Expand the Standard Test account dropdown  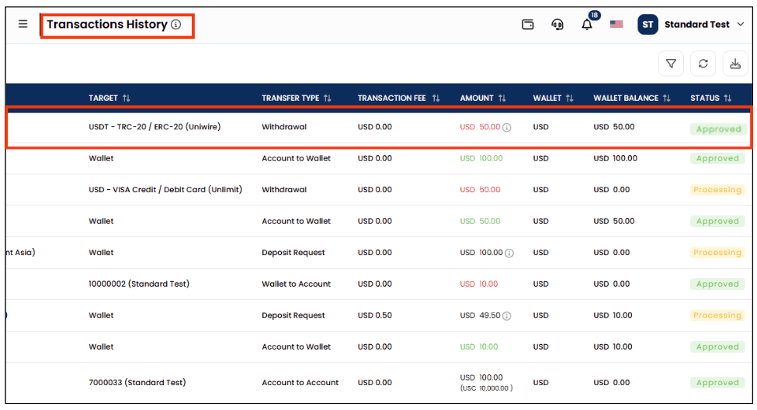741,24
